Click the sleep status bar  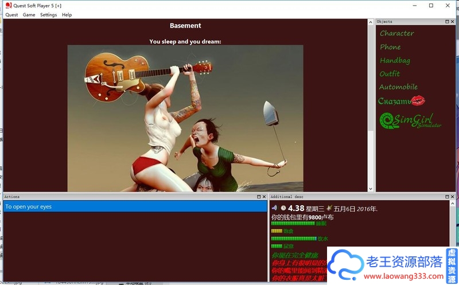293,223
